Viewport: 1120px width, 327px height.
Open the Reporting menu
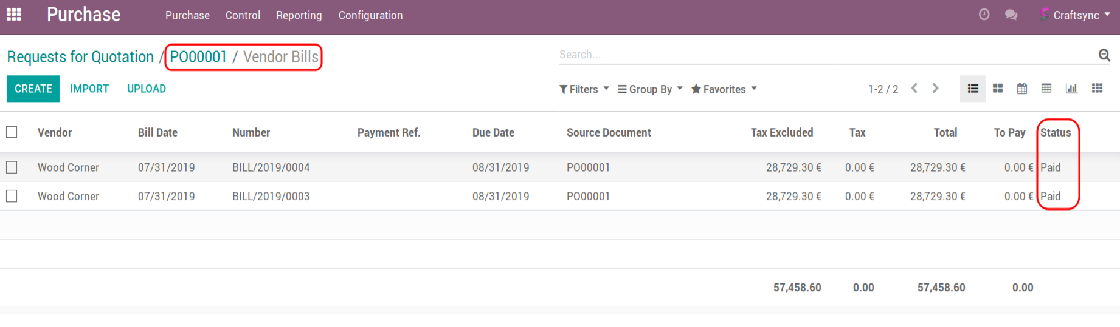(x=299, y=15)
